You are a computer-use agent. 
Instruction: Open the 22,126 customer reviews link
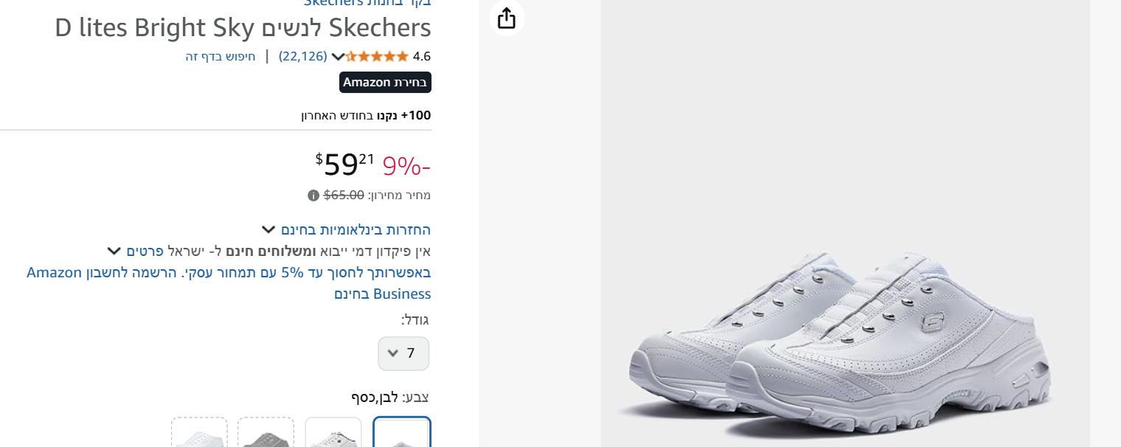[x=302, y=56]
